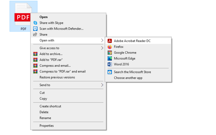
Task: Click the Microsoft Defender shield icon
Action: click(x=35, y=29)
